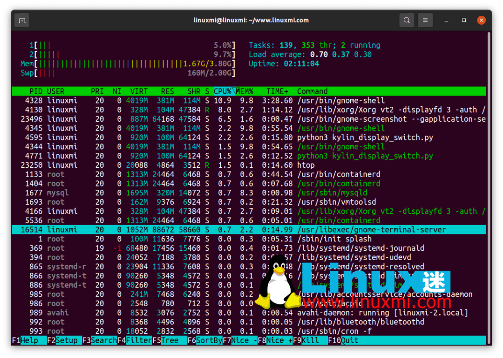Select process 1133 /usr/bin/containerd row
The image size is (503, 358).
pos(249,174)
